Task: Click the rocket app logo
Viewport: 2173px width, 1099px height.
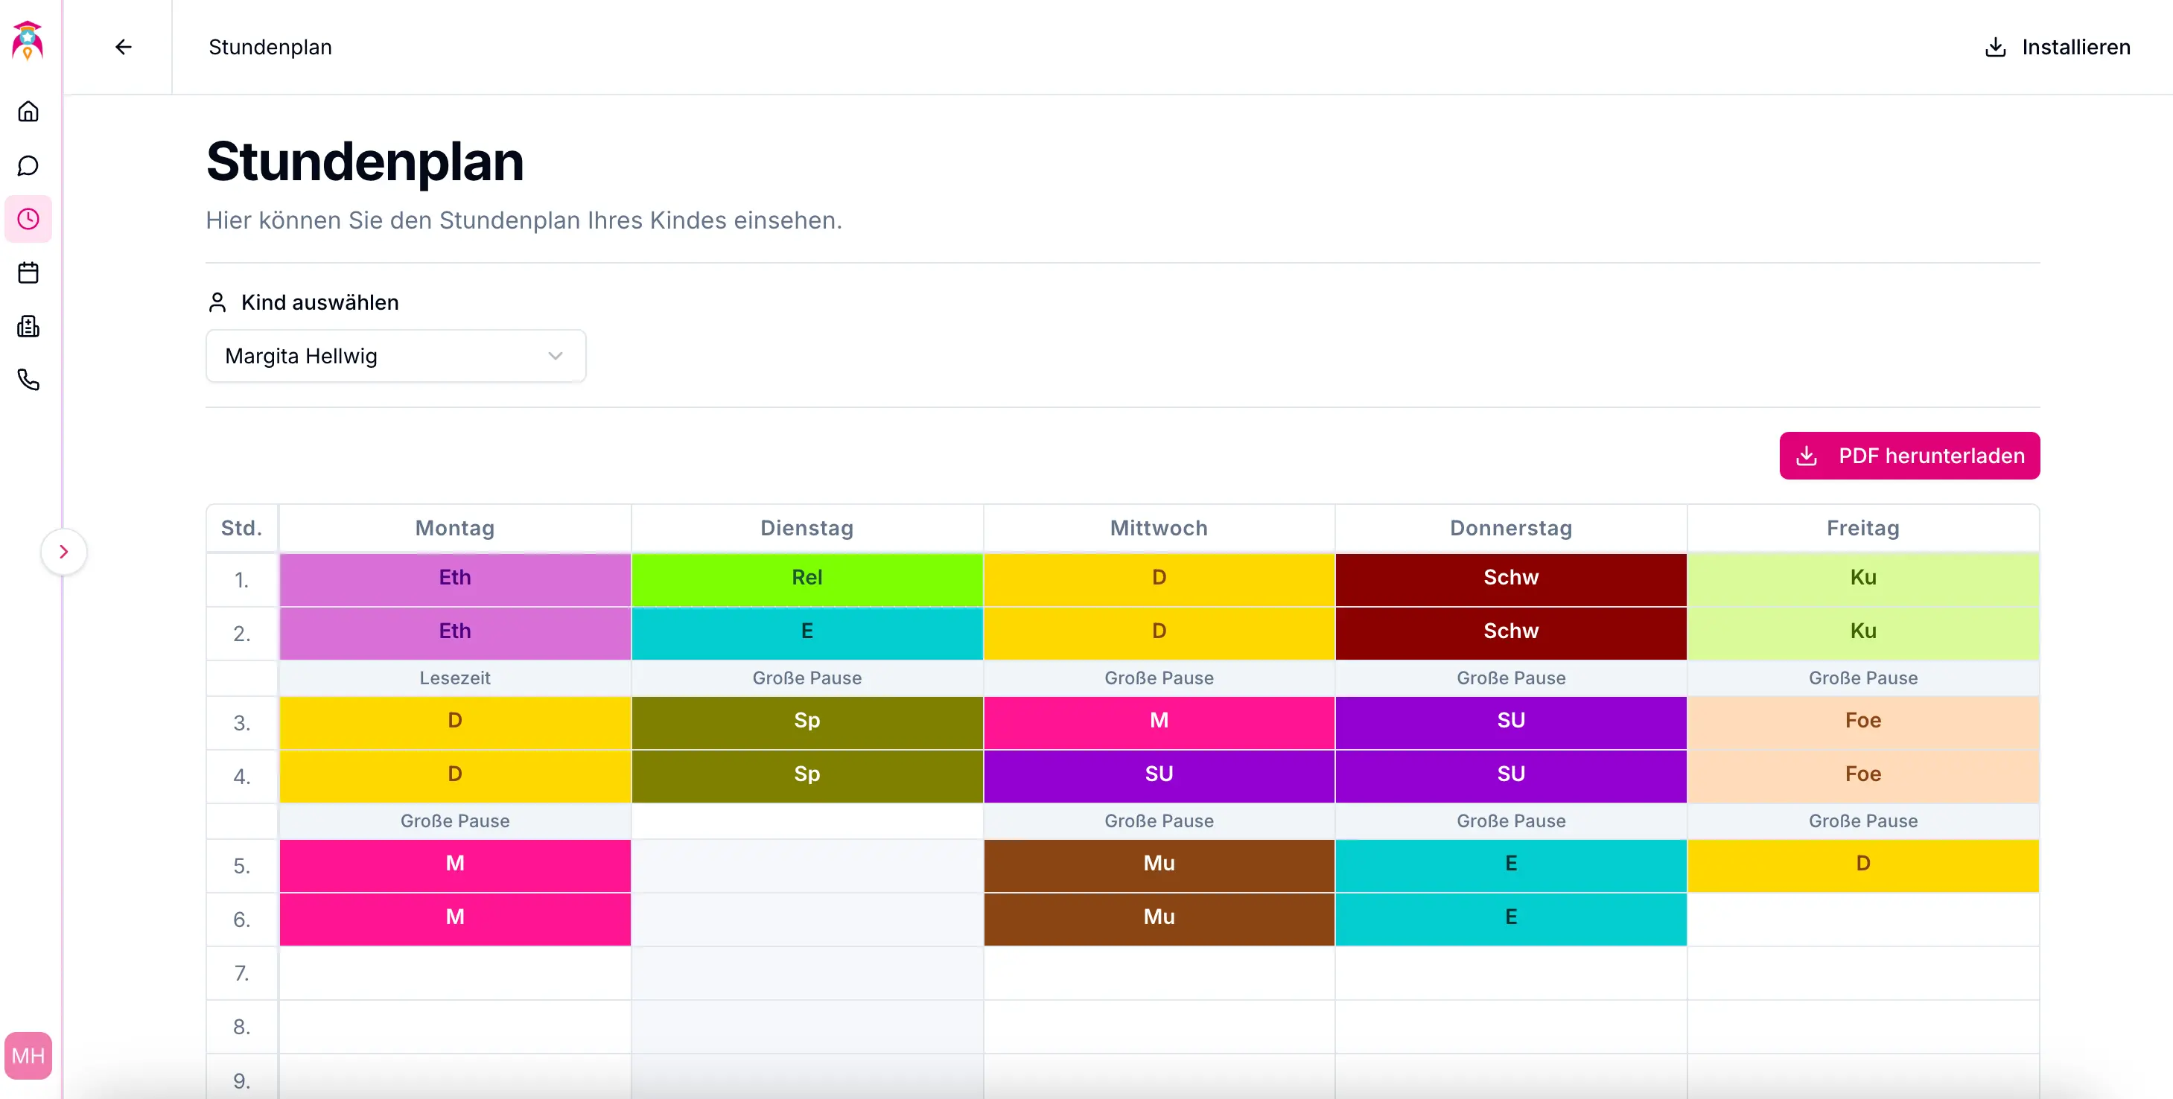Action: pyautogui.click(x=28, y=40)
